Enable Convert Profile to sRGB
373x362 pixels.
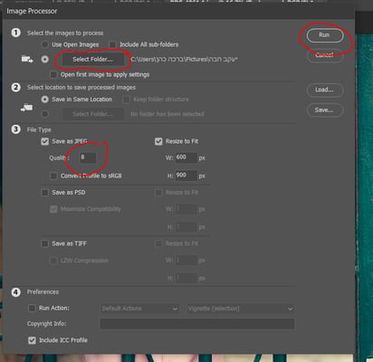(53, 176)
